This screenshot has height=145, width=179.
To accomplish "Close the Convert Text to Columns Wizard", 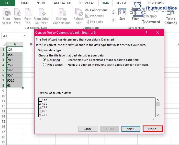I will (x=158, y=33).
